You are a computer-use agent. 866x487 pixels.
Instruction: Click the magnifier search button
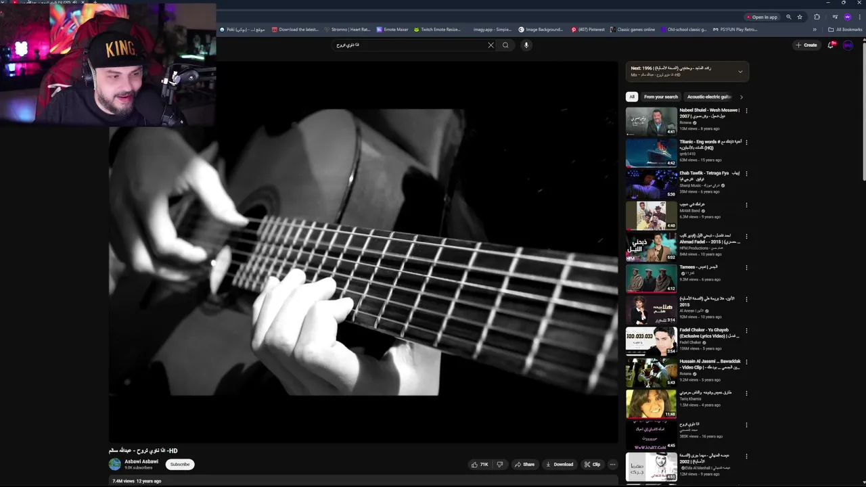[x=505, y=45]
